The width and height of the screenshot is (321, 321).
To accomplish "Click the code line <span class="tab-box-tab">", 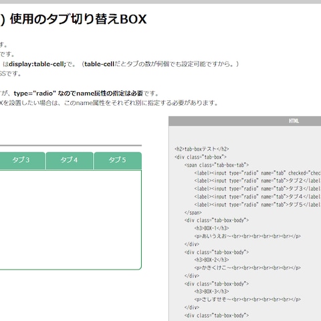I will 217,165.
